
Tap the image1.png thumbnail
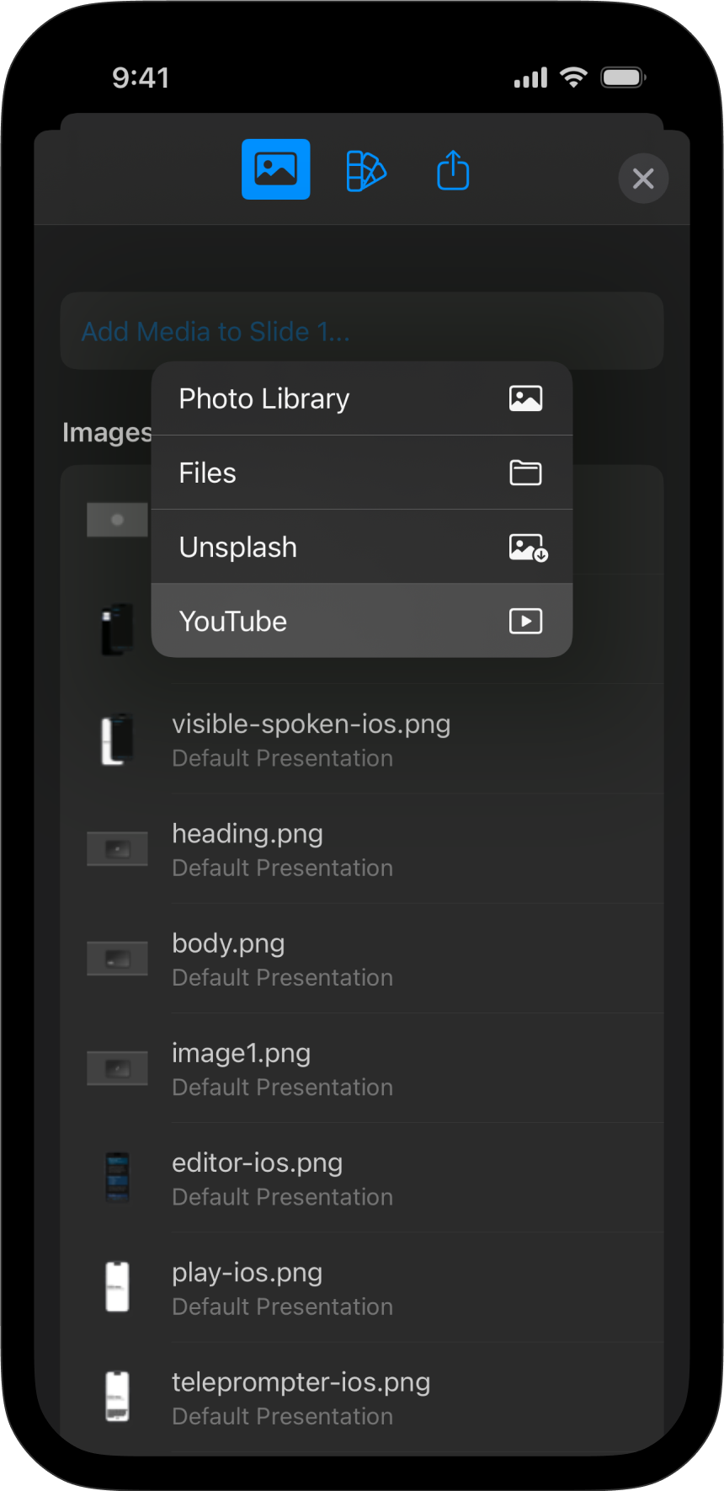[x=117, y=1068]
